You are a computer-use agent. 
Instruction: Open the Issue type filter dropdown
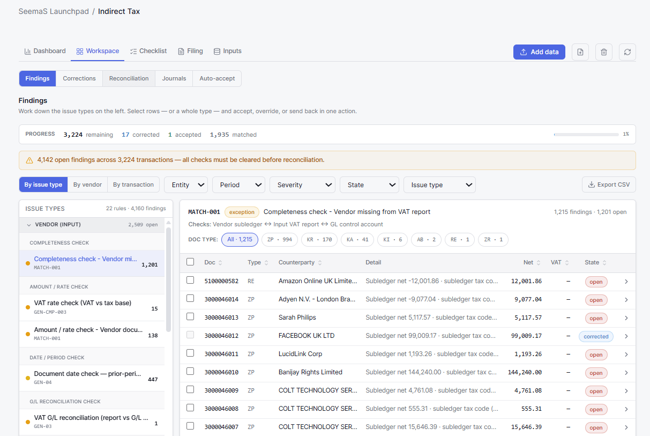[x=439, y=184]
